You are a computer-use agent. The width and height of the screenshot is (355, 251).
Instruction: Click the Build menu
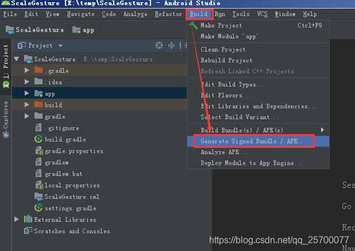(x=199, y=14)
